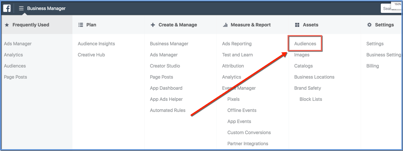Click the Business Manager title
Screen dimensions: 403x151
coord(46,8)
